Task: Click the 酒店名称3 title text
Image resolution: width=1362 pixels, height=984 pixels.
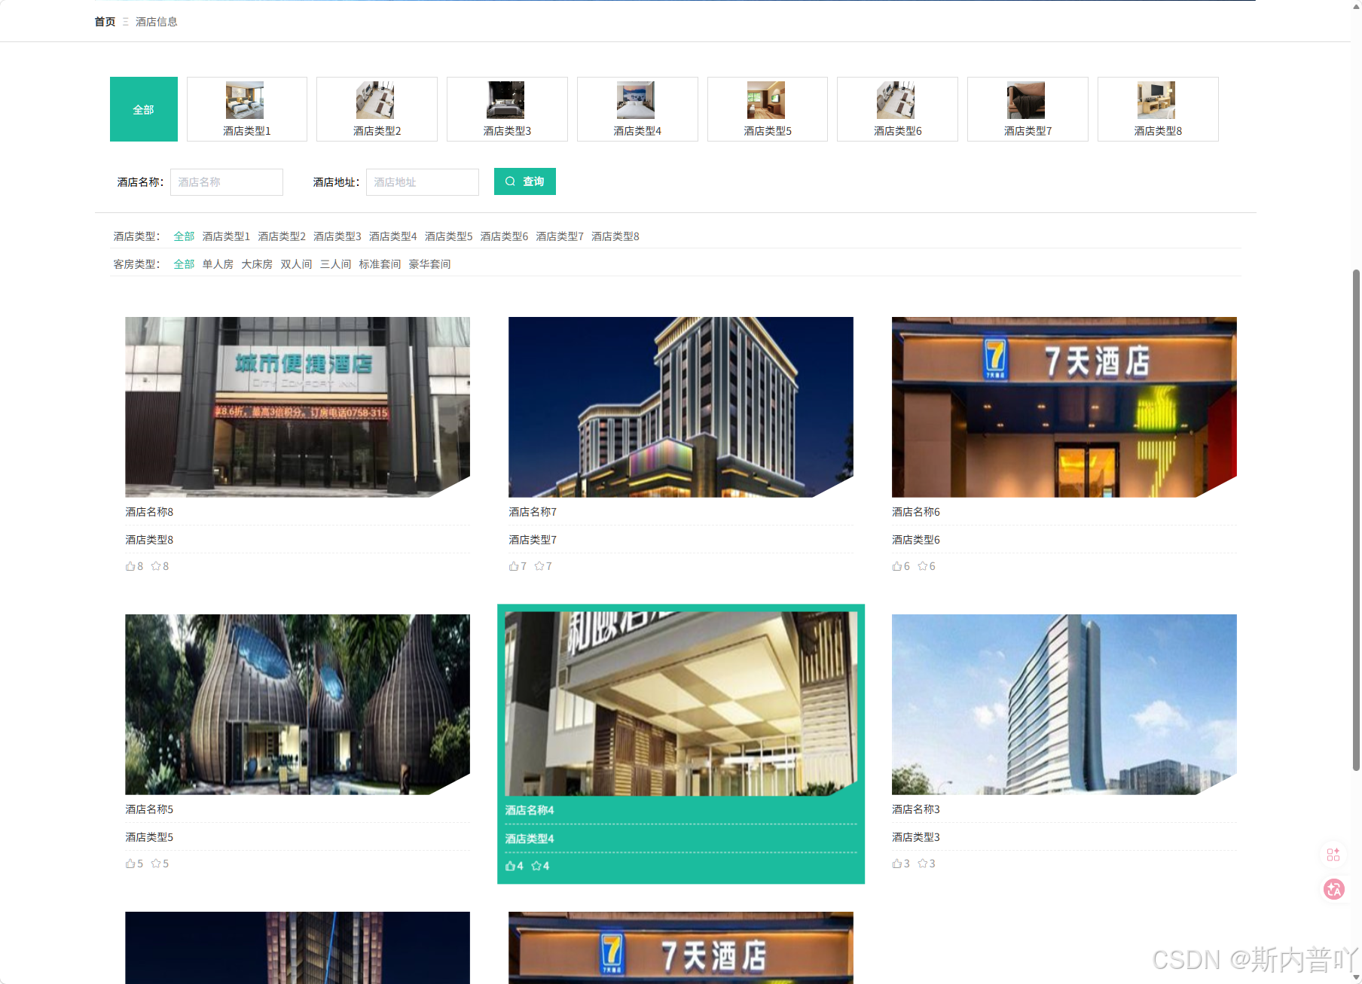Action: pyautogui.click(x=916, y=809)
